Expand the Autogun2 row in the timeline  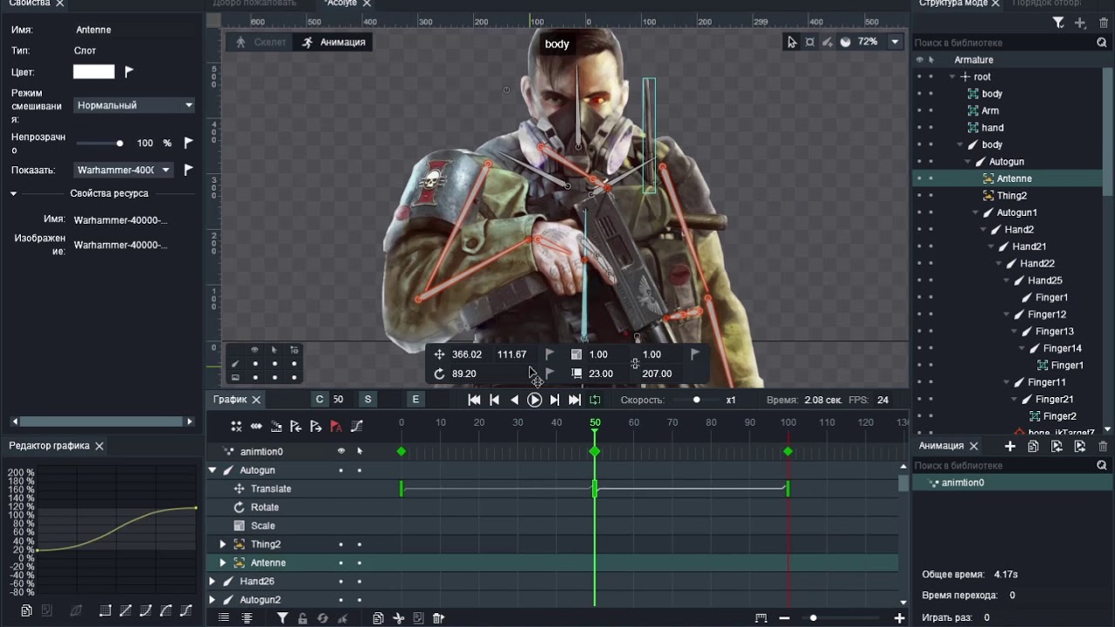212,600
